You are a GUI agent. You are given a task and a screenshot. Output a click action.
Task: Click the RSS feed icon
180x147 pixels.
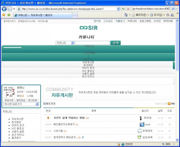(x=173, y=104)
